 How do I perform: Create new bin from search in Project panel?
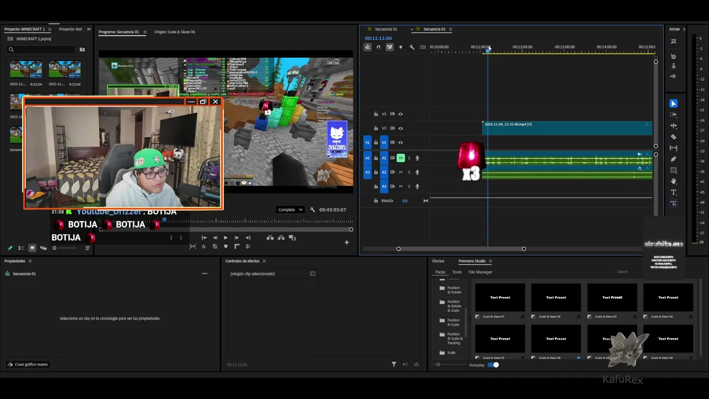[x=83, y=49]
